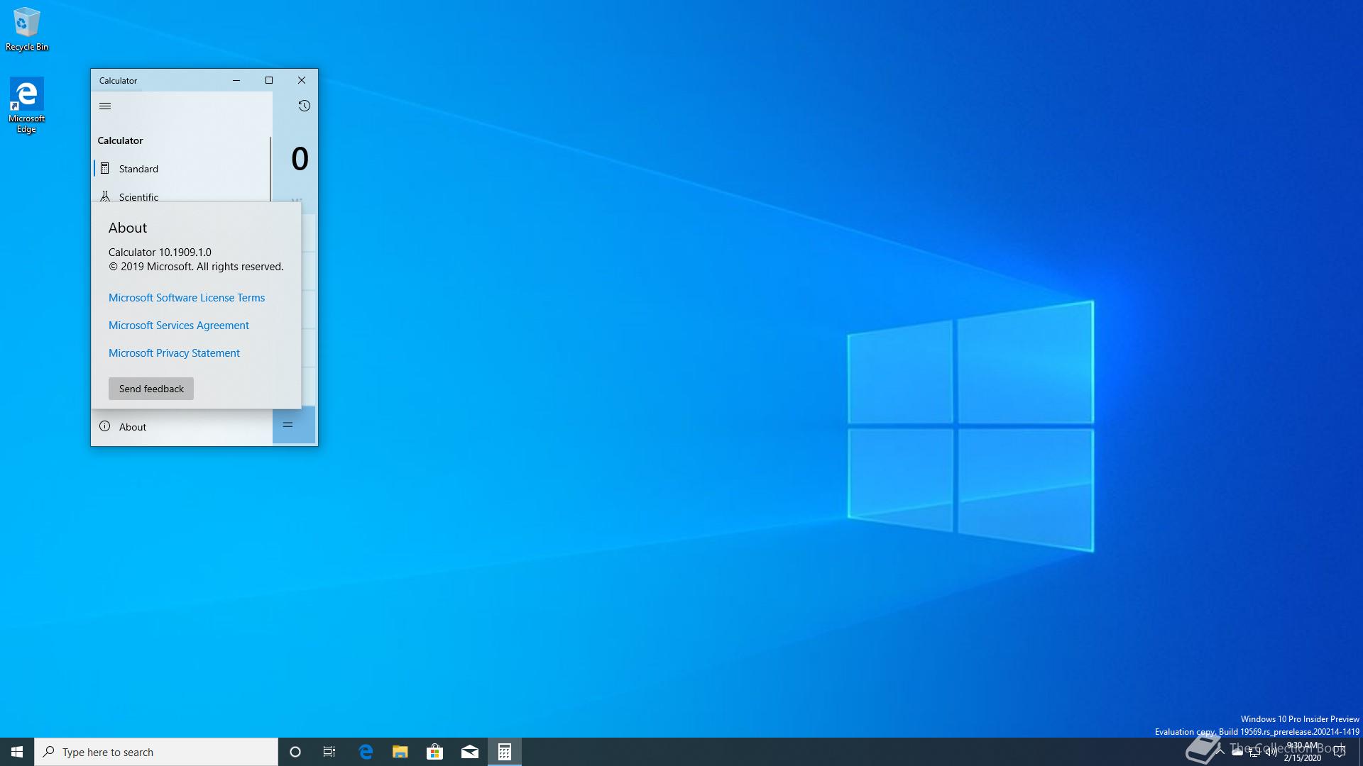1363x766 pixels.
Task: Open the Windows Start menu
Action: tap(17, 752)
